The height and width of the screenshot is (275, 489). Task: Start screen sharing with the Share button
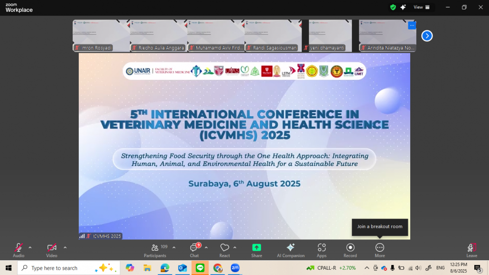pos(256,250)
